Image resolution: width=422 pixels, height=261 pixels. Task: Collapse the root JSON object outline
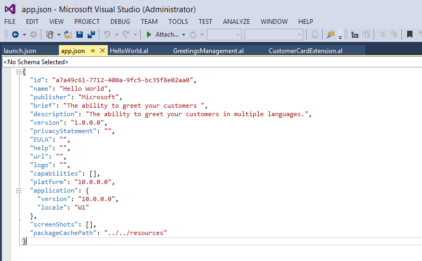point(19,72)
